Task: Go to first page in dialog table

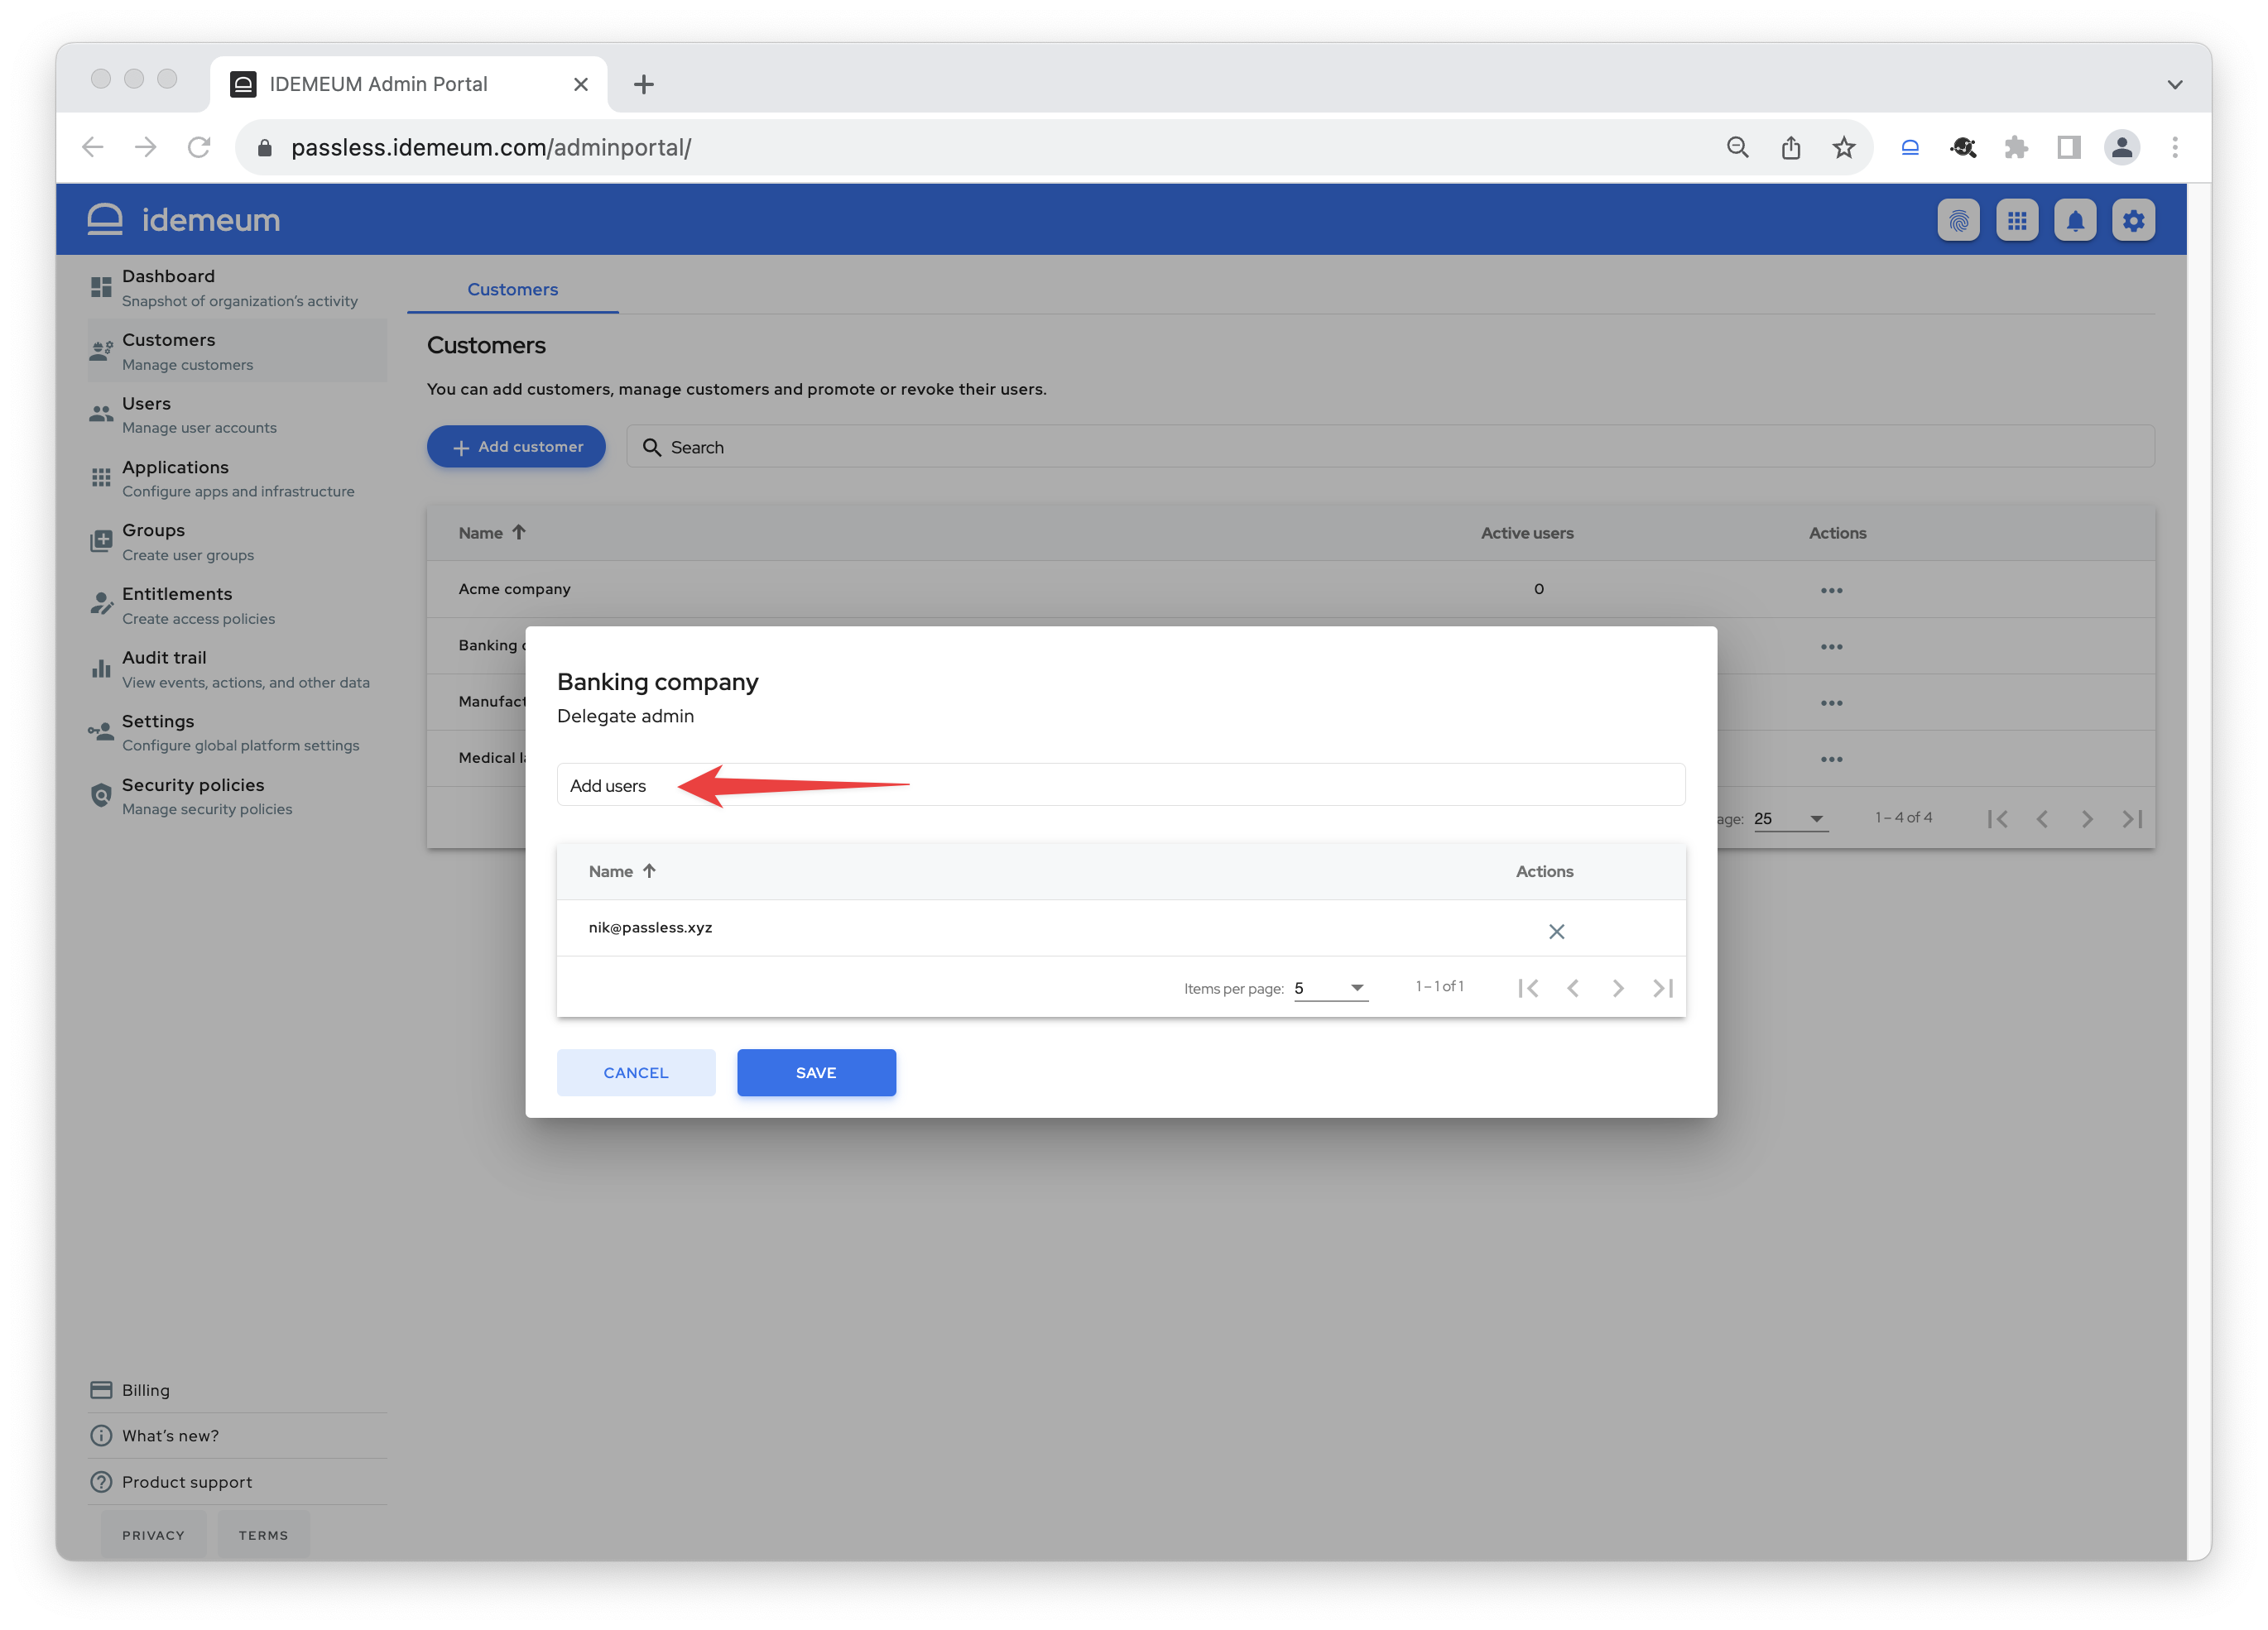Action: click(x=1527, y=987)
